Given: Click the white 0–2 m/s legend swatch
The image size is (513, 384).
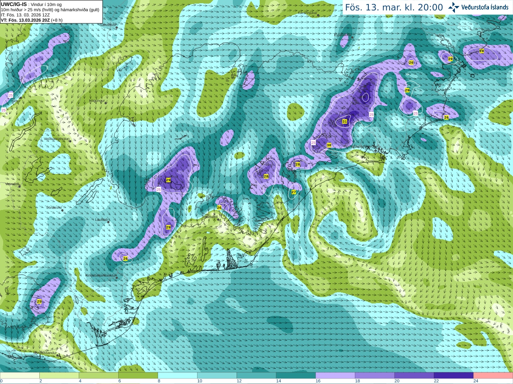Looking at the screenshot, I should [x=20, y=376].
